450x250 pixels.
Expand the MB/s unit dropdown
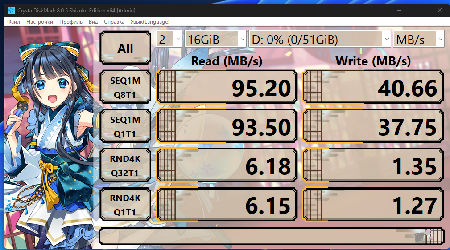419,39
